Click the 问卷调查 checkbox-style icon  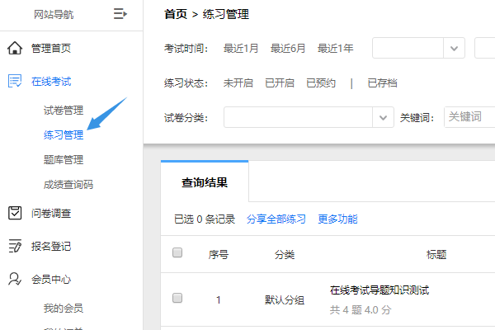pyautogui.click(x=15, y=213)
